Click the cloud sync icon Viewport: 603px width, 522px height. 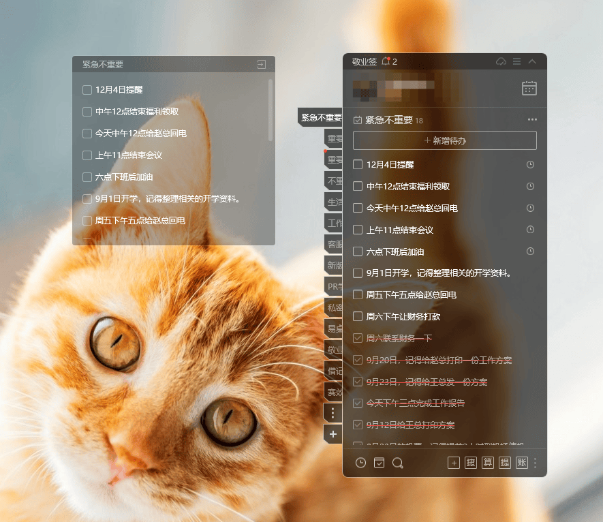501,61
